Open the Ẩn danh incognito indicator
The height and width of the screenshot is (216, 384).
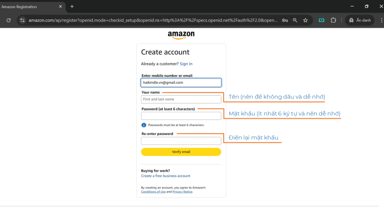click(x=360, y=20)
